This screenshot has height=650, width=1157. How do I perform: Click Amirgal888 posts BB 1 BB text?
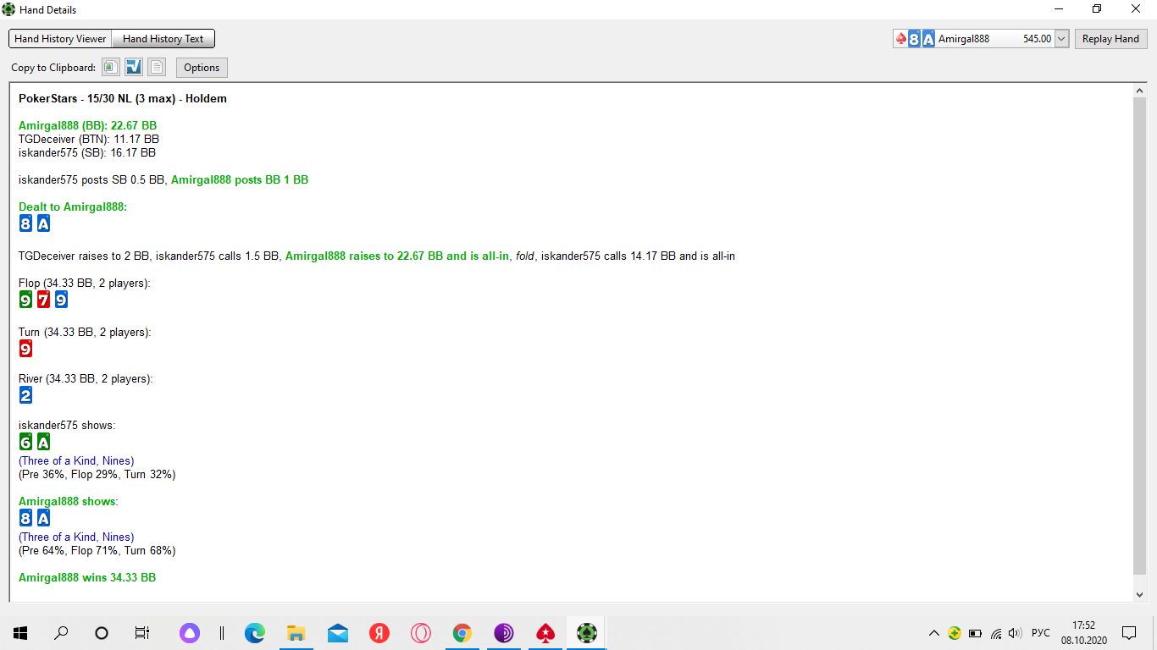(x=240, y=180)
